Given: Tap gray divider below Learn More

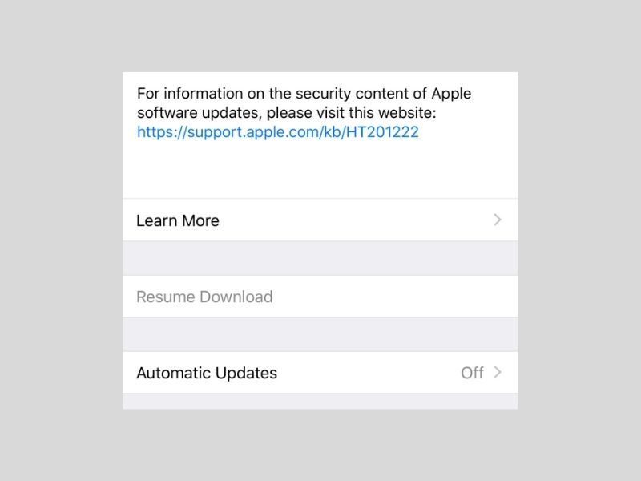Looking at the screenshot, I should tap(320, 258).
